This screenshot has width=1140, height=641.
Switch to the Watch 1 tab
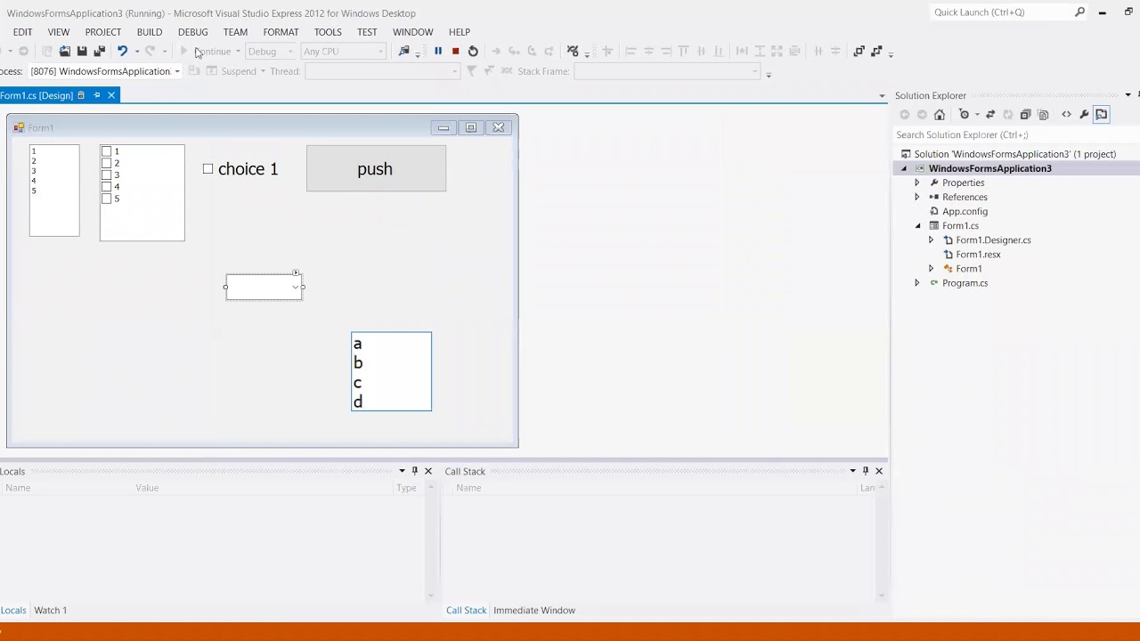51,611
